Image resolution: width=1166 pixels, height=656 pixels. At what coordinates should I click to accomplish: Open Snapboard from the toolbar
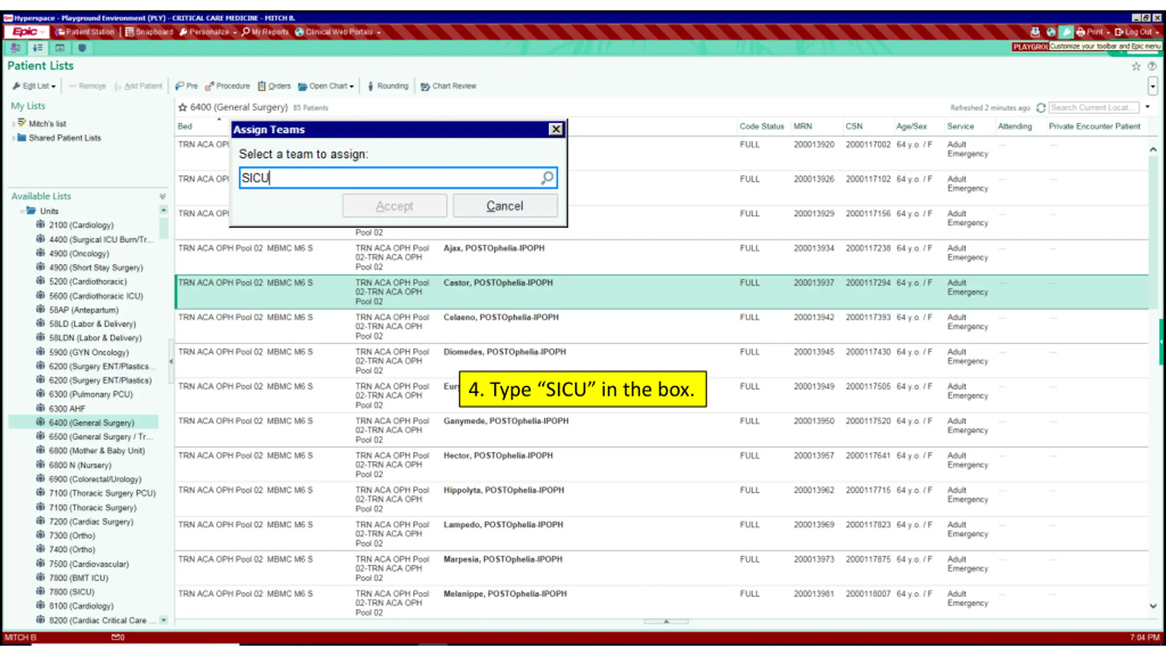[x=149, y=32]
